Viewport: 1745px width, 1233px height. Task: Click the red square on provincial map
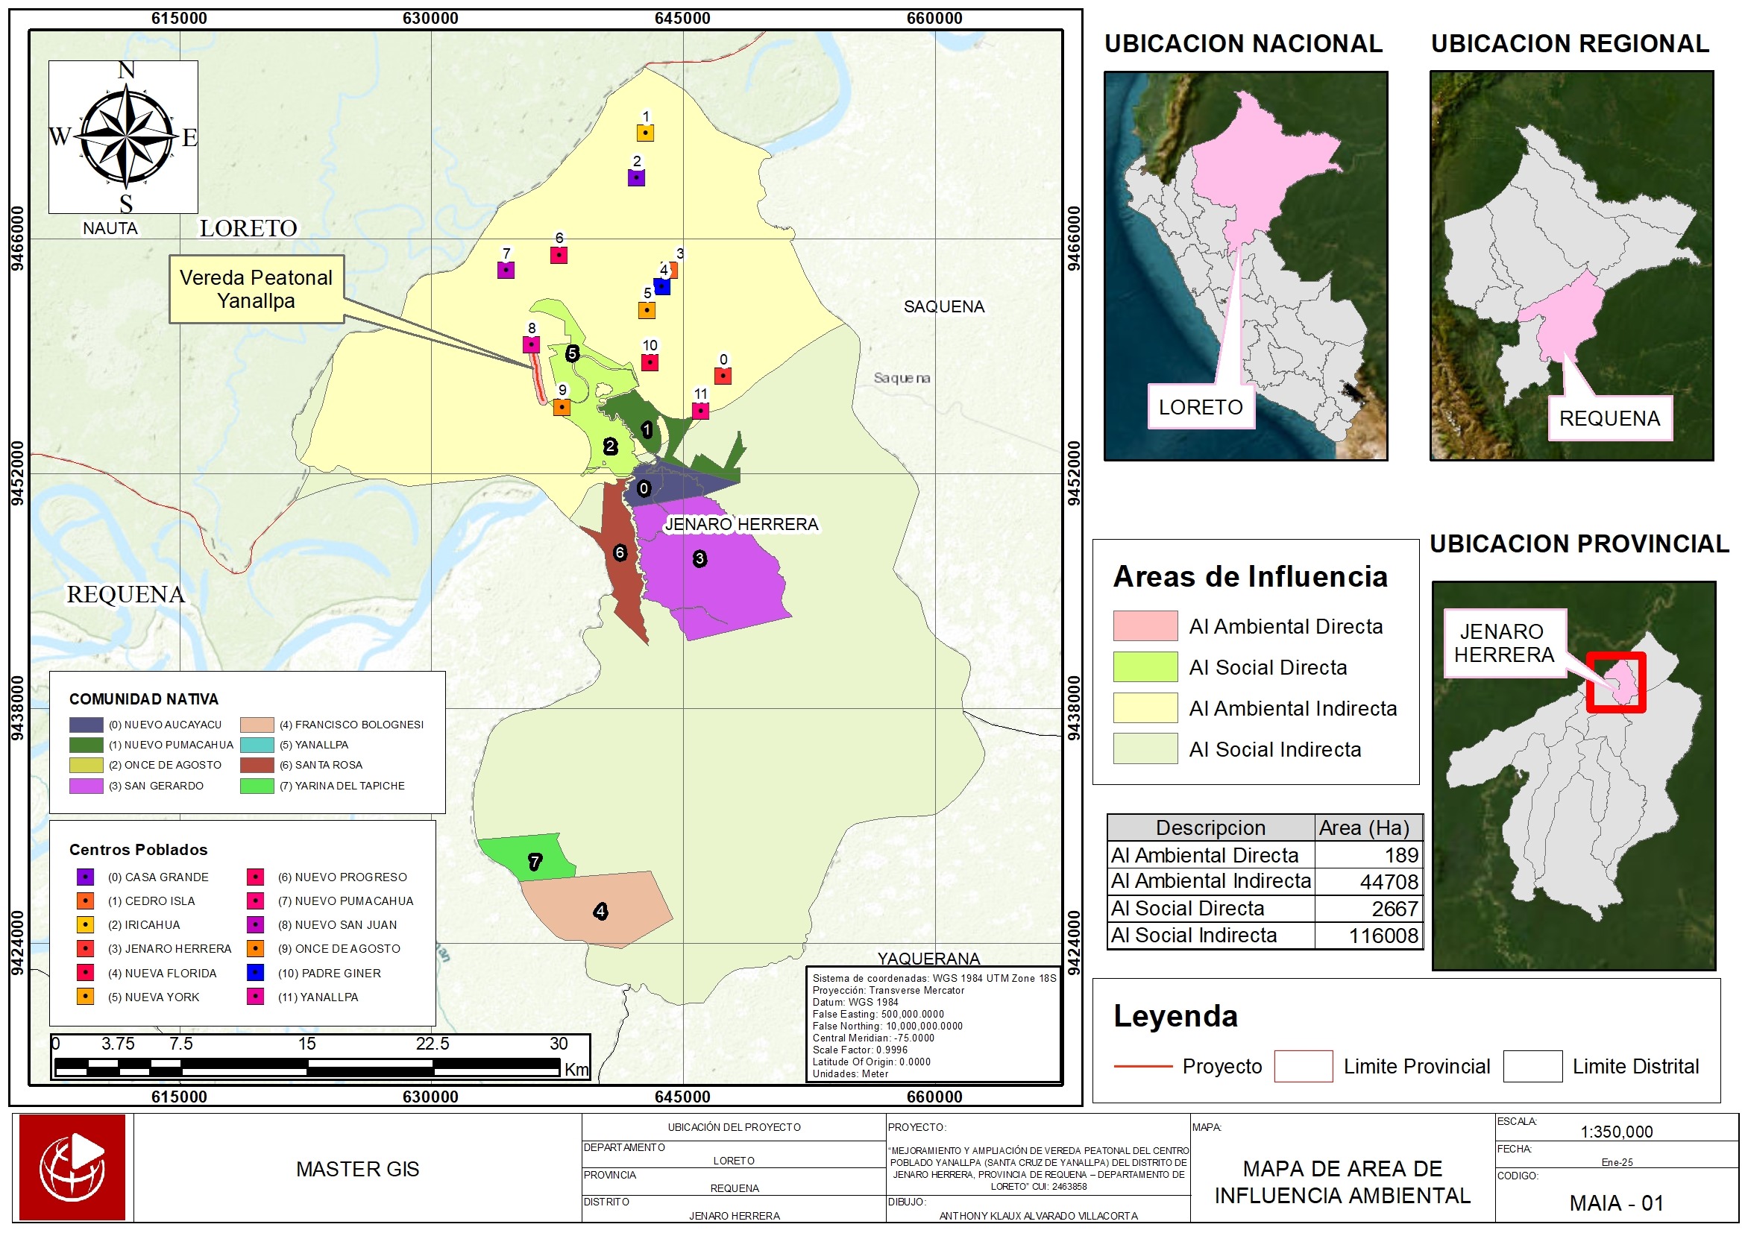1617,683
